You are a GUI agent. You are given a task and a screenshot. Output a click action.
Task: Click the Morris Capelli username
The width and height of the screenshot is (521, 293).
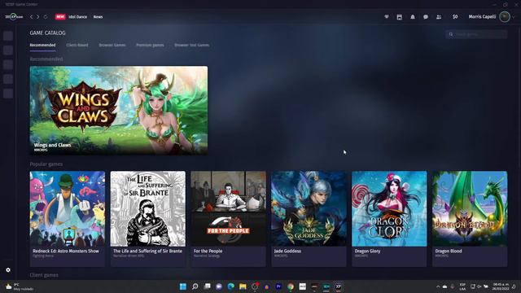click(x=482, y=16)
